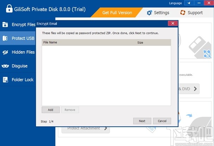Screen dimensions: 214x146
Task: Click the Support lifebuoy icon
Action: (x=183, y=13)
